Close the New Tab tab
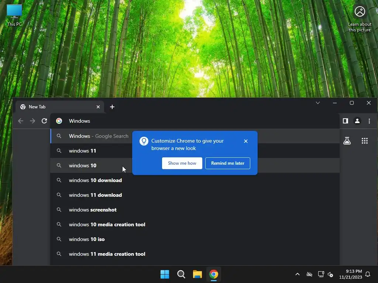378x283 pixels. [x=98, y=107]
